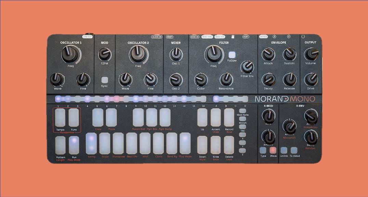Click the Output Volume knob
368x197 pixels.
[x=311, y=54]
